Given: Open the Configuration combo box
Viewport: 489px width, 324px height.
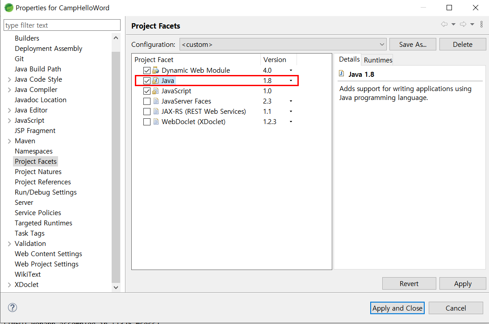Looking at the screenshot, I should [283, 45].
